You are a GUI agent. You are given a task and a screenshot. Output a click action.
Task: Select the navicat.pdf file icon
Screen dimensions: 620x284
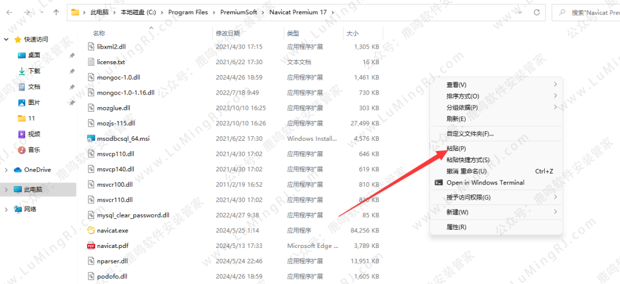91,246
